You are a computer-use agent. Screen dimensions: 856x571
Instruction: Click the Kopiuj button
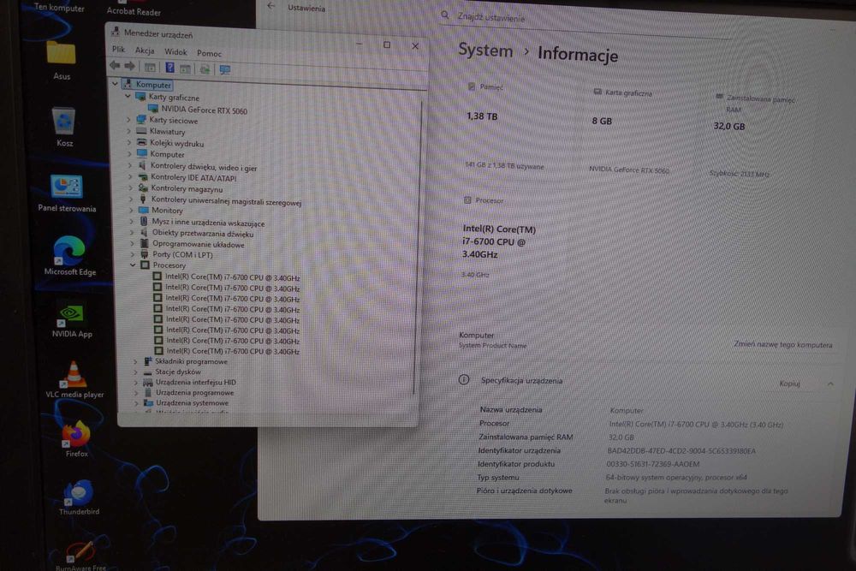[789, 384]
